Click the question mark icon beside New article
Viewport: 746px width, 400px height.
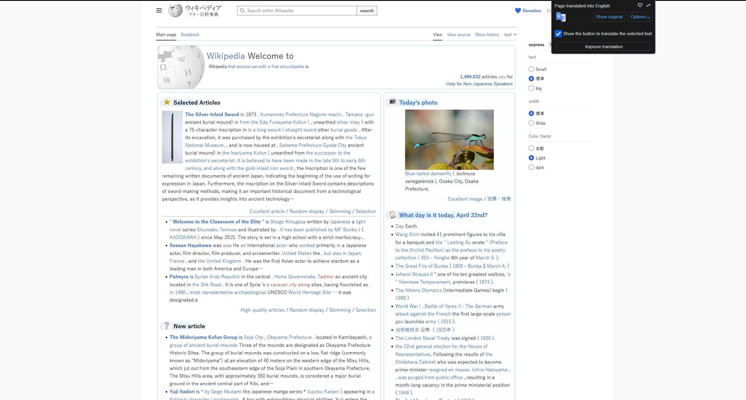(x=167, y=326)
